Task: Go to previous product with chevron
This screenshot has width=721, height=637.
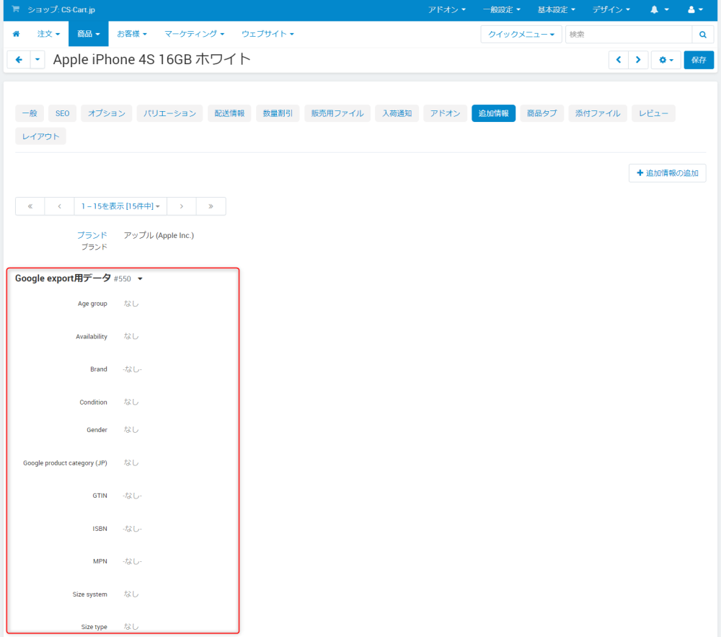Action: (619, 60)
